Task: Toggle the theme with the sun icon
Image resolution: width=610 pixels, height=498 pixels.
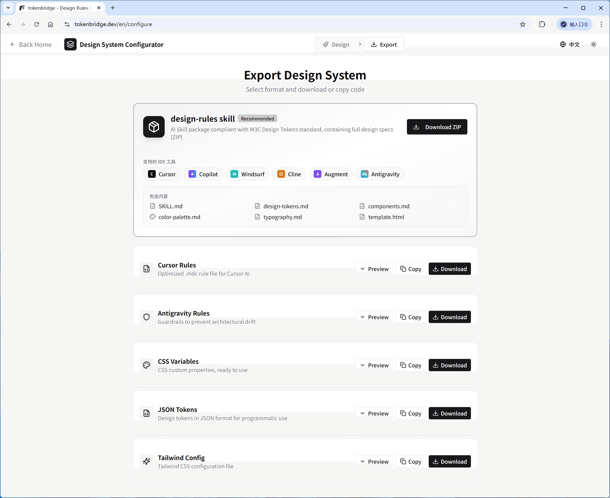Action: 594,45
